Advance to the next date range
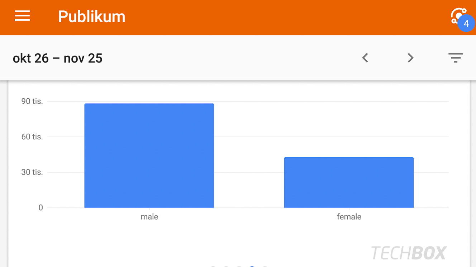This screenshot has width=476, height=267. point(410,58)
